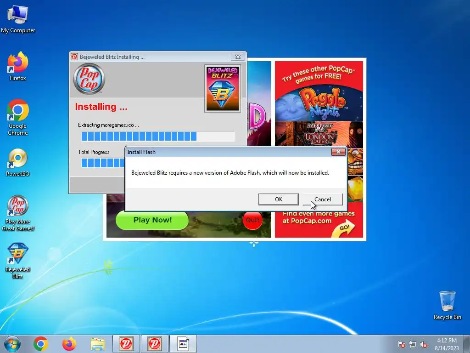Switch to second PopCap installer taskbar button

pos(154,344)
